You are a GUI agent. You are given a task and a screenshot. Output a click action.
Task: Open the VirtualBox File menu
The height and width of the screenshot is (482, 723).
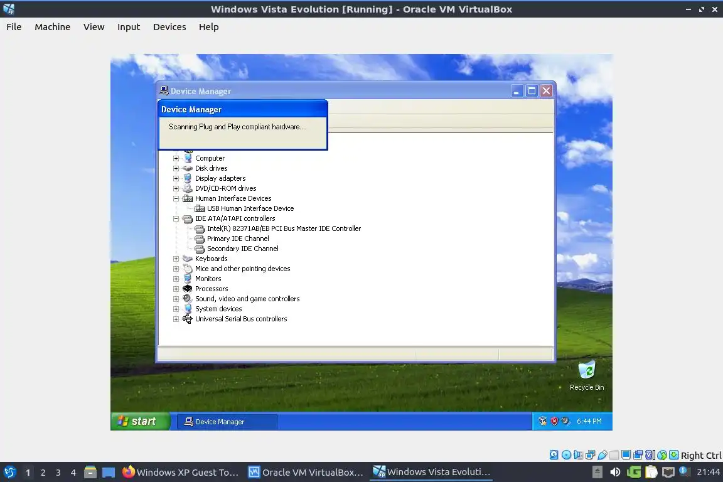pyautogui.click(x=14, y=27)
